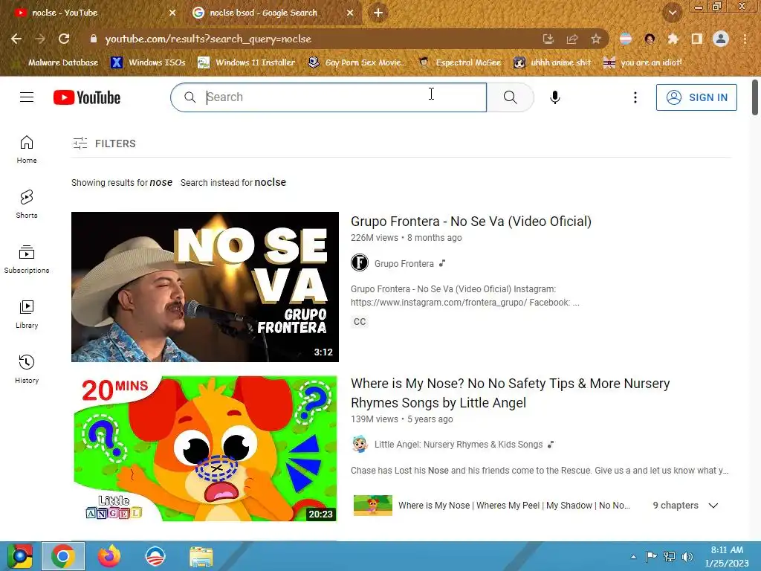Expand the 9 chapters chevron
This screenshot has height=571, width=761.
[713, 506]
